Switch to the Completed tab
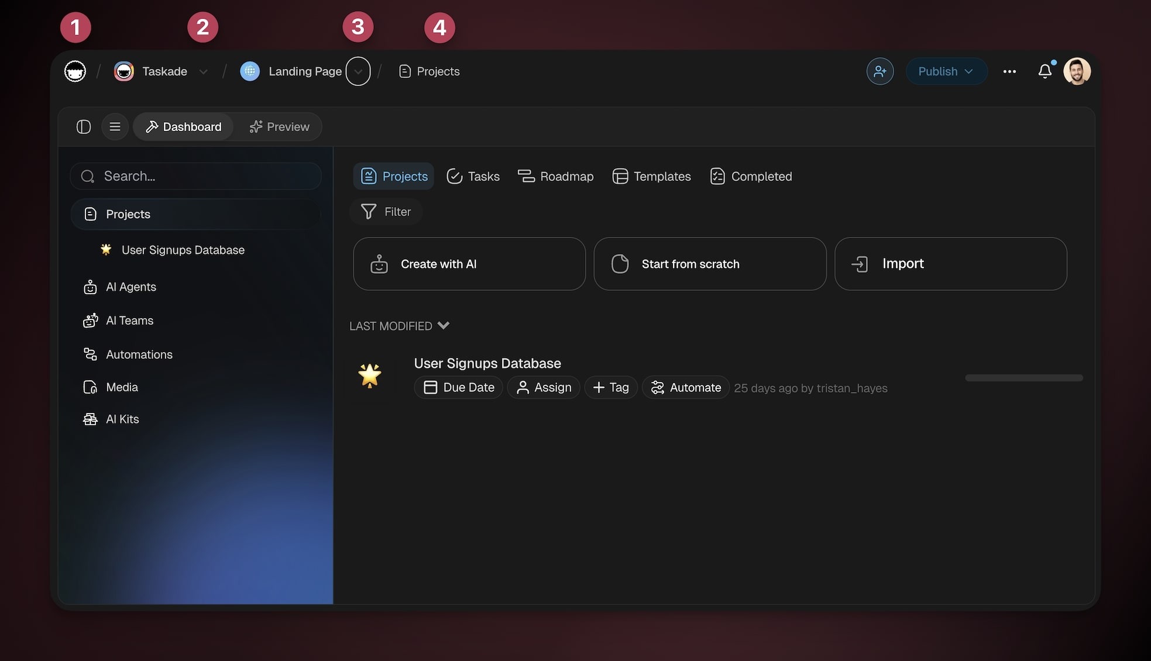Screen dimensions: 1151x661 click(x=751, y=177)
